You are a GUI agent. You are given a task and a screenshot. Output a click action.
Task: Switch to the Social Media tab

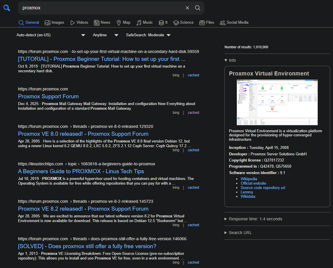pyautogui.click(x=234, y=23)
